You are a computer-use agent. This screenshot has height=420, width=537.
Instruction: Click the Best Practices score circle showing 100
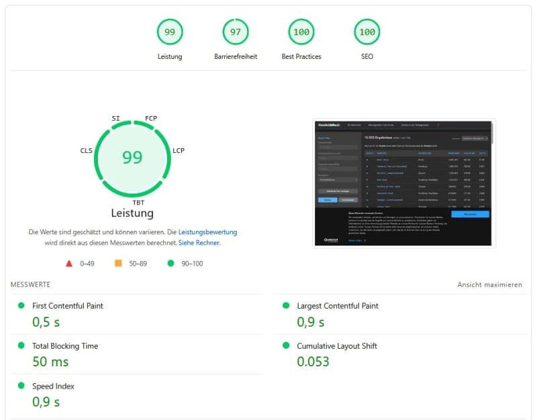pos(301,32)
